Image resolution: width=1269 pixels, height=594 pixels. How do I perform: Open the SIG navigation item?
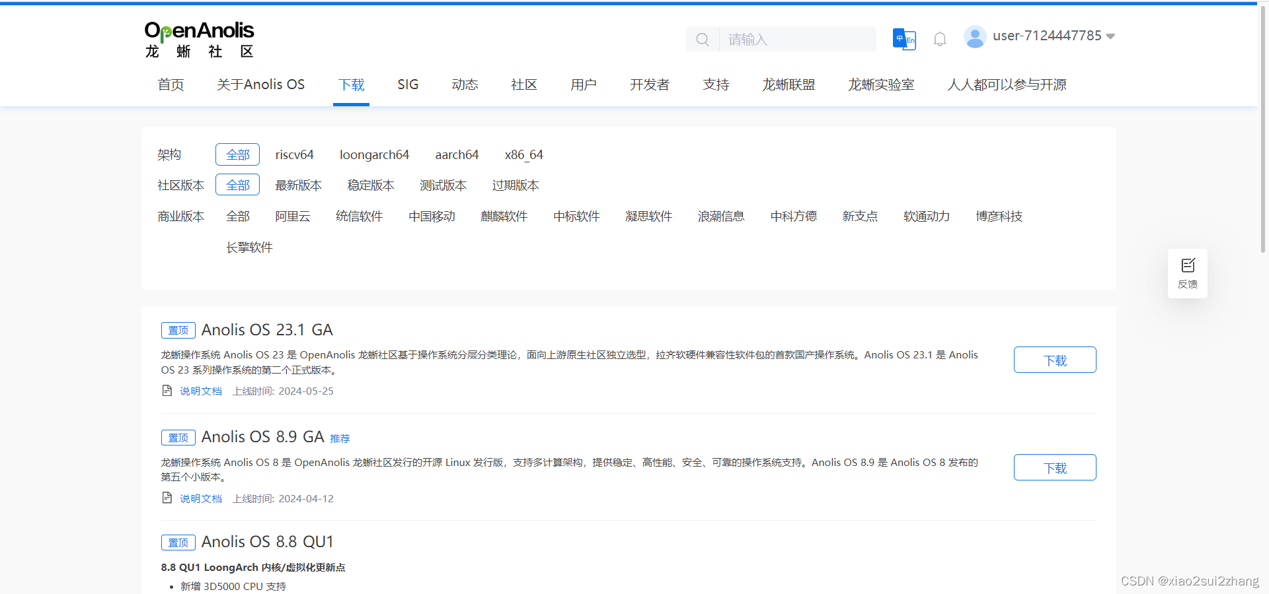[408, 84]
